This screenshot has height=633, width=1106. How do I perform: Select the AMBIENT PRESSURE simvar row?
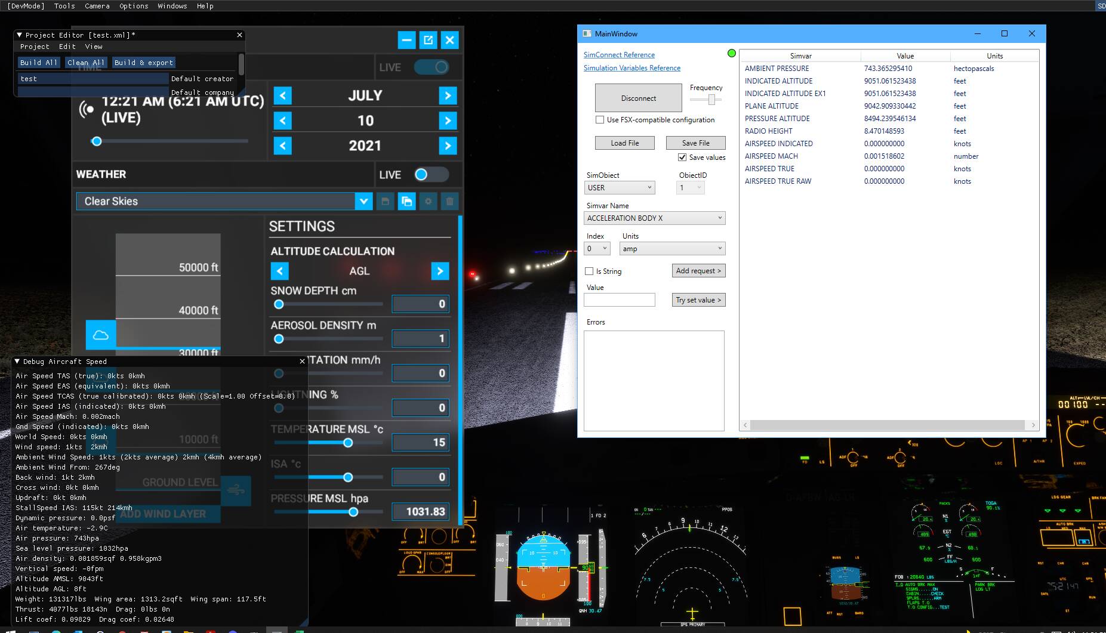pos(889,69)
